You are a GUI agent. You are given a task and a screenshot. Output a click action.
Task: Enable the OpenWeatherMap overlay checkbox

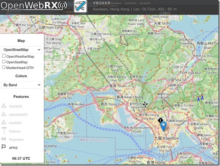4,56
